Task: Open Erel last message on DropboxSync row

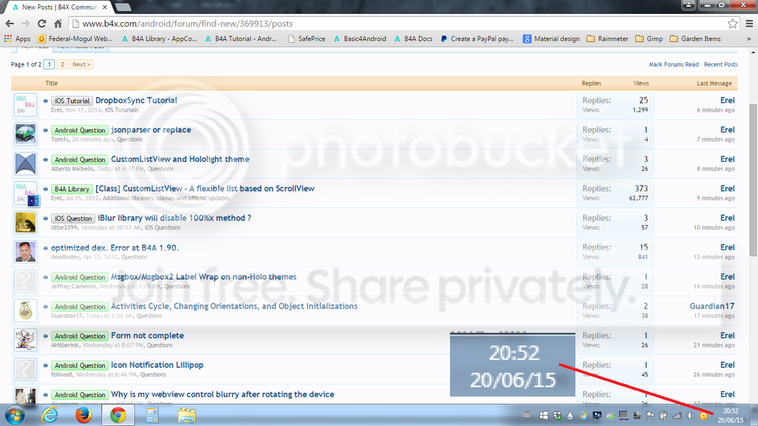Action: coord(727,100)
